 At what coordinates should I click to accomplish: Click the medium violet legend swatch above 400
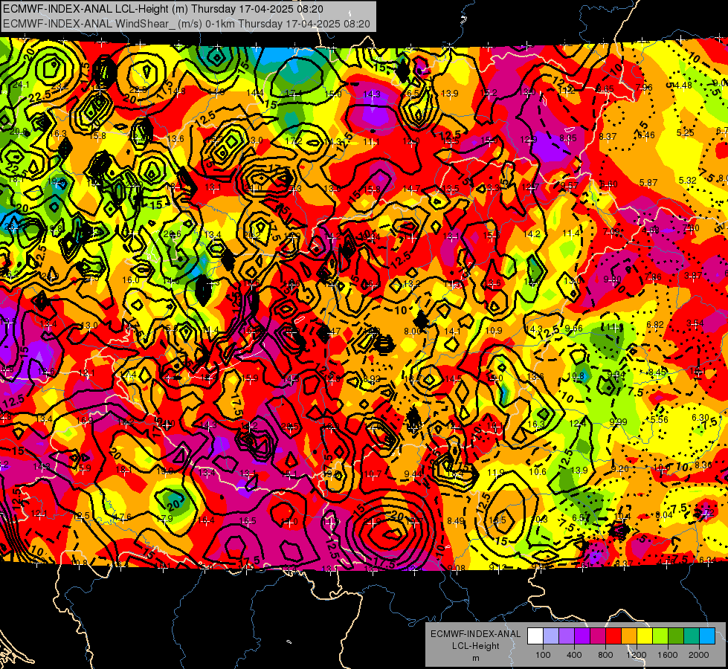[567, 636]
